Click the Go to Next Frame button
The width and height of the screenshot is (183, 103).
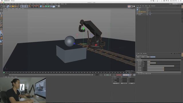tap(110, 75)
